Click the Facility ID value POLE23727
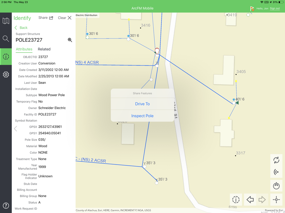 (x=47, y=114)
